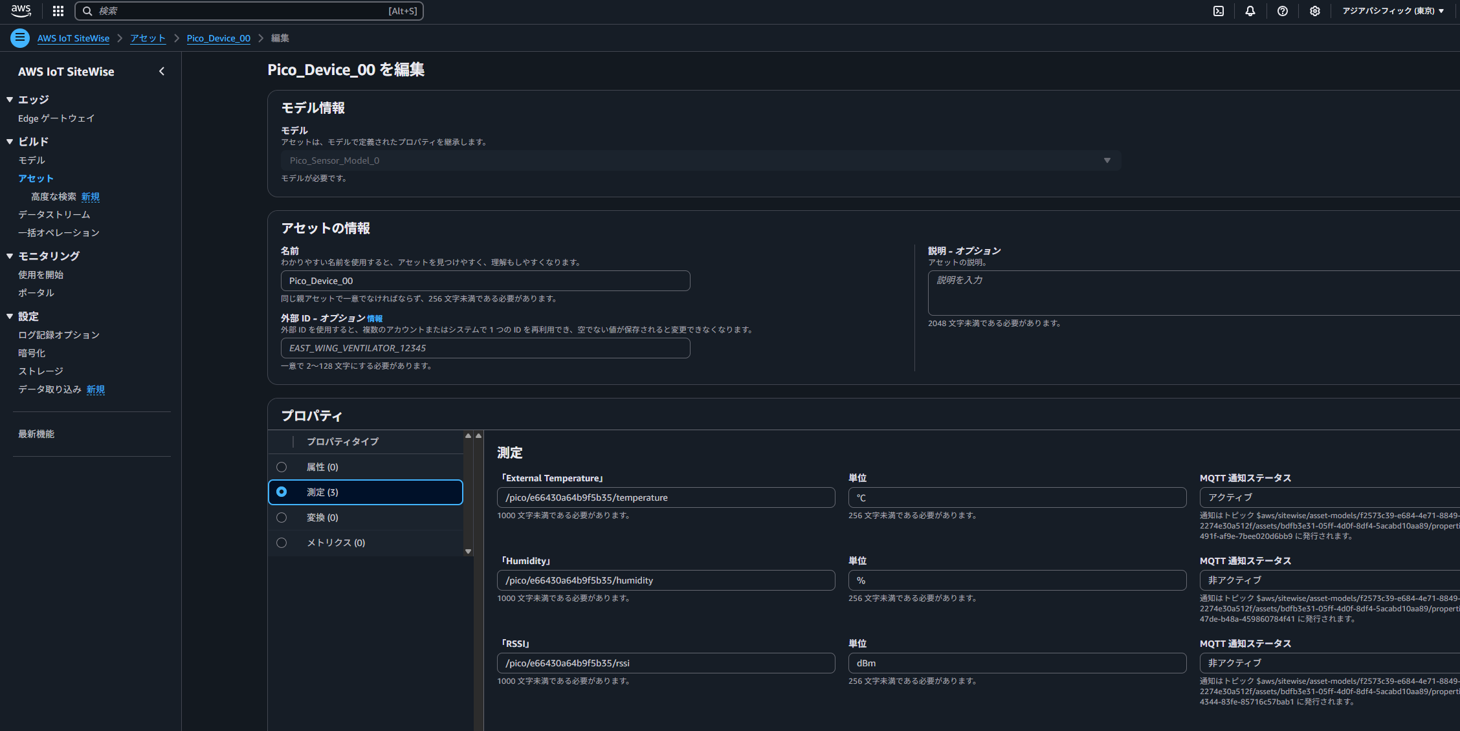The height and width of the screenshot is (731, 1460).
Task: Open the region selector アジアパシフィック (東京)
Action: point(1393,11)
